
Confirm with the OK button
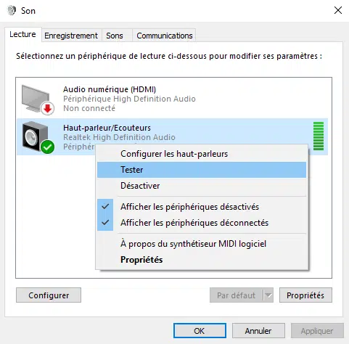coord(200,331)
